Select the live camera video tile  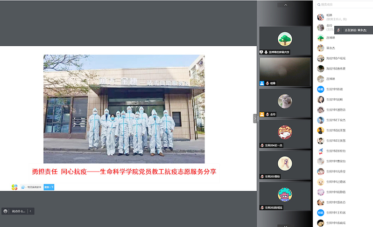(x=285, y=71)
